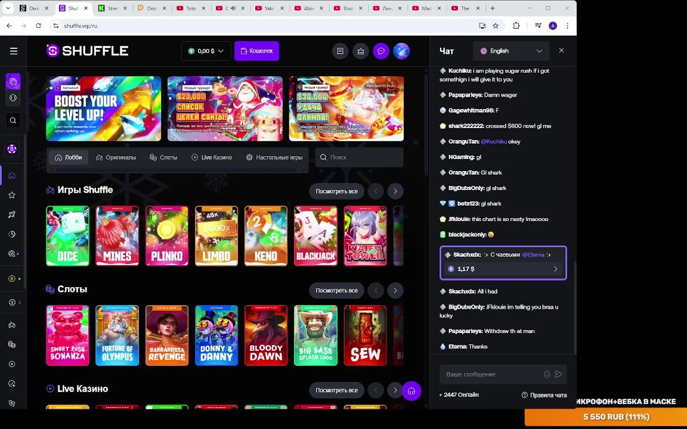Open the bet history icon in header
687x429 pixels.
(340, 51)
